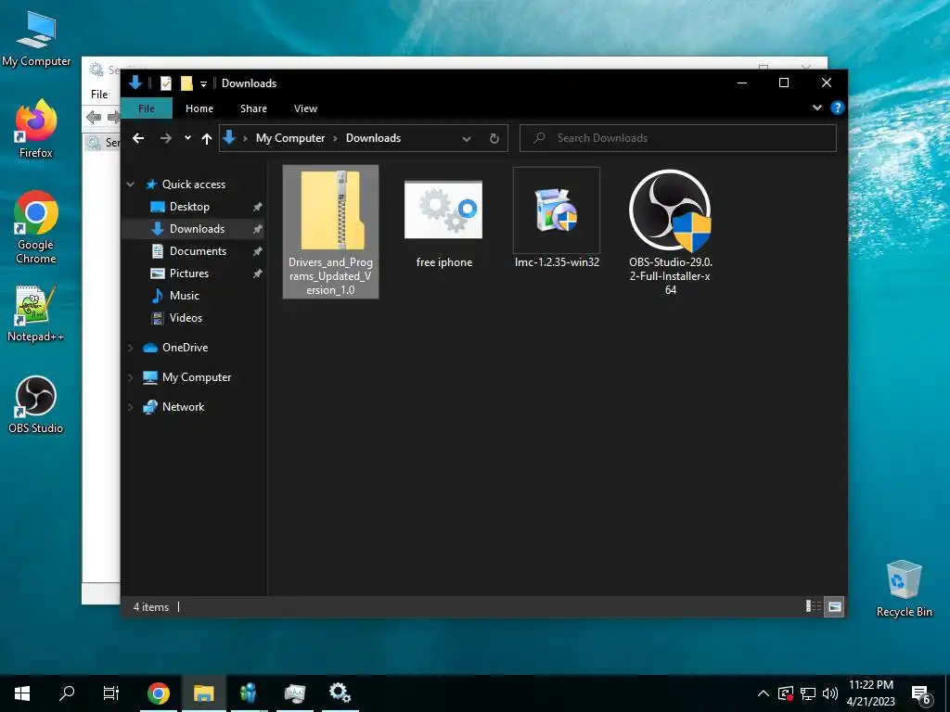Open the Share ribbon tab
Image resolution: width=950 pixels, height=712 pixels.
point(253,108)
